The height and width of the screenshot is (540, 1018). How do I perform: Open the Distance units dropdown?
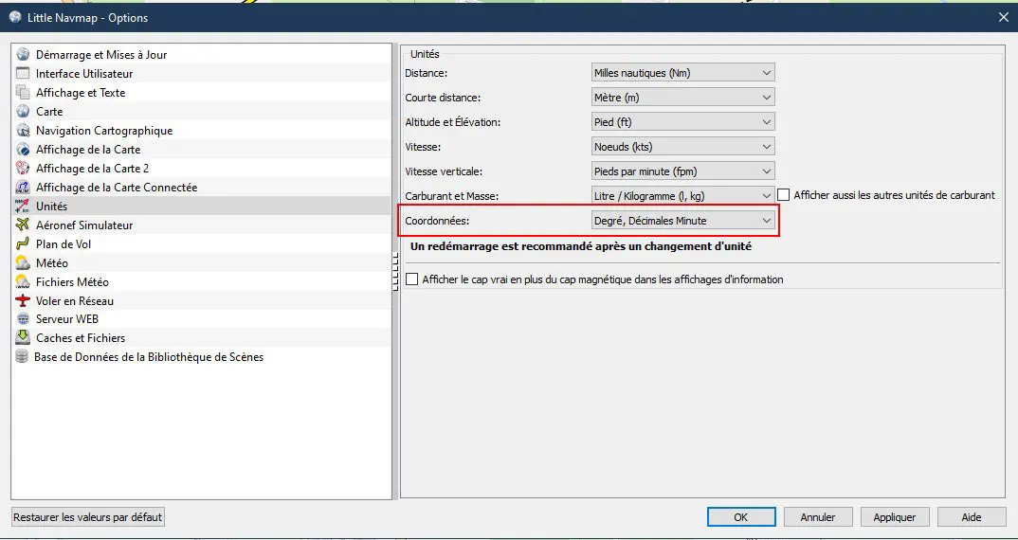(x=683, y=73)
